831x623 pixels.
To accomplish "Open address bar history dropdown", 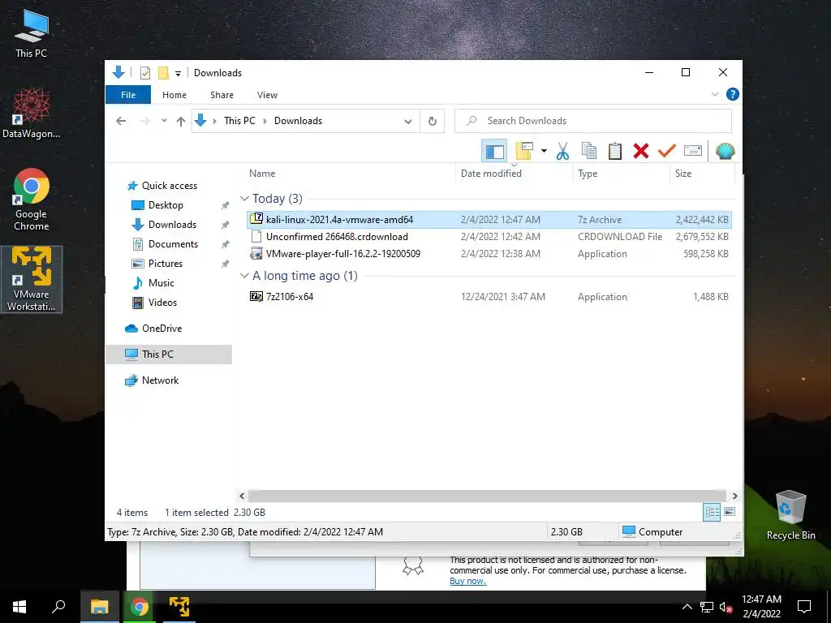I will (x=408, y=122).
